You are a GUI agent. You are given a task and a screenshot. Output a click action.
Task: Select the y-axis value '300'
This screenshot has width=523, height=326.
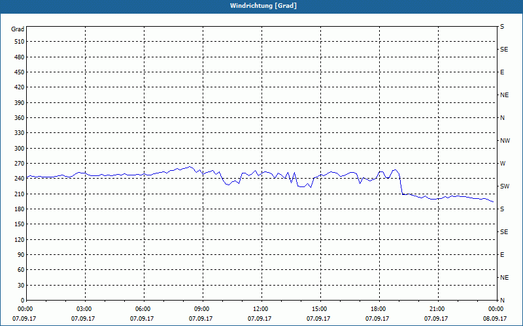pos(20,149)
